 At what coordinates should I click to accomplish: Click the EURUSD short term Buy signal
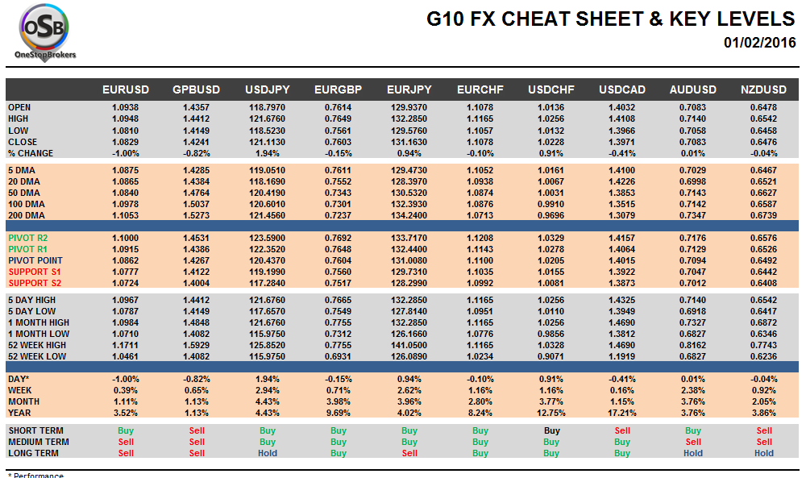click(126, 431)
